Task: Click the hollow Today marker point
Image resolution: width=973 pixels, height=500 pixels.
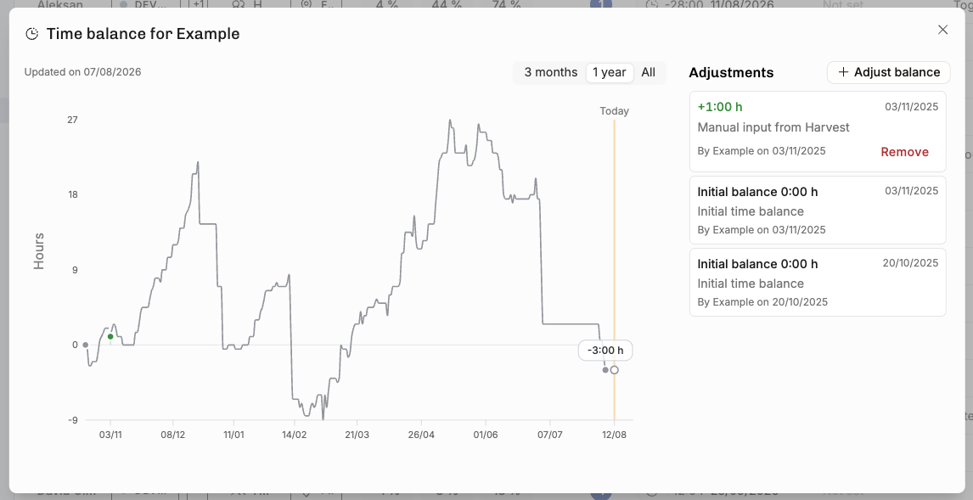Action: tap(615, 370)
